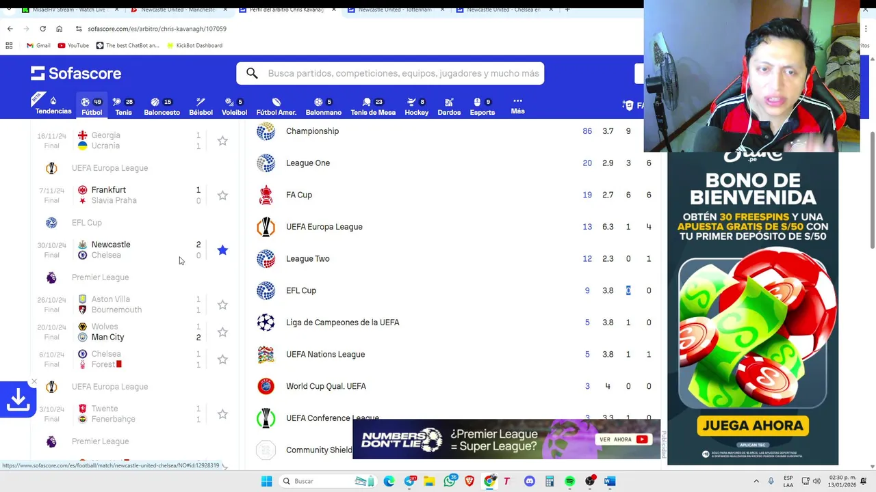The width and height of the screenshot is (876, 492).
Task: Go to the Béisbol sport tab
Action: (201, 106)
